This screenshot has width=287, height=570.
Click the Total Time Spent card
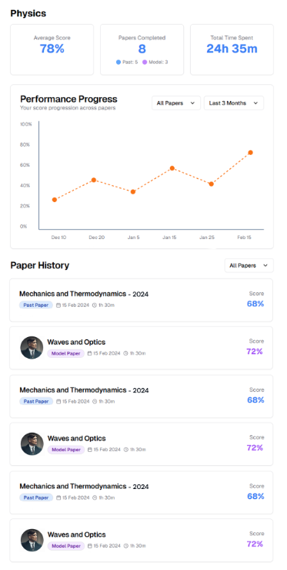[232, 50]
